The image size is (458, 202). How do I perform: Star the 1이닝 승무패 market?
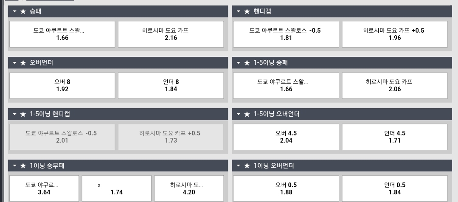click(x=23, y=166)
